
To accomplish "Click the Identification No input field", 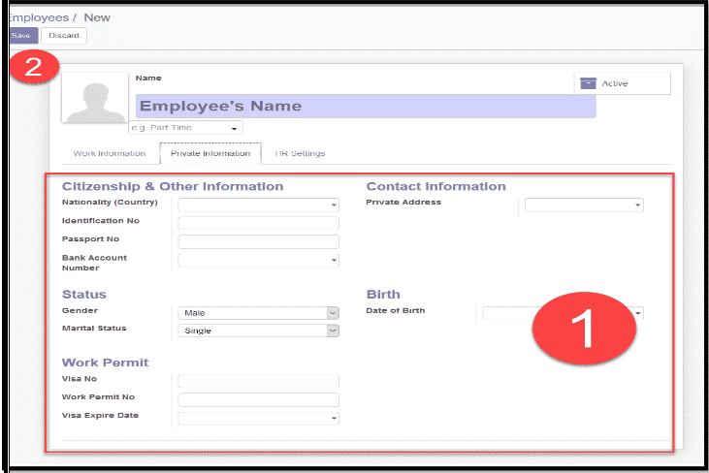I will click(x=258, y=223).
